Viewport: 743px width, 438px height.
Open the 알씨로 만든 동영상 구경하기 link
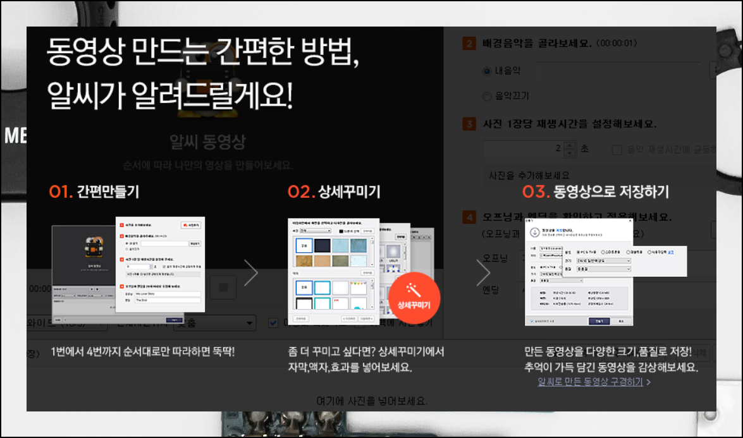click(x=591, y=382)
